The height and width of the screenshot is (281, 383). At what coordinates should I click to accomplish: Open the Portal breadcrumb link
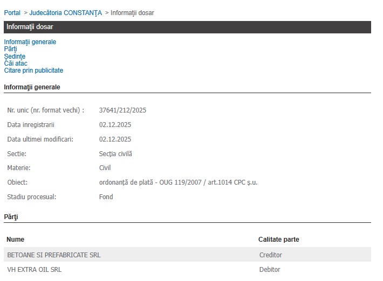(x=12, y=13)
